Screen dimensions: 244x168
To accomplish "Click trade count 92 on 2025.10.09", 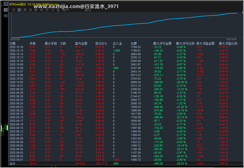I will 62,65.
